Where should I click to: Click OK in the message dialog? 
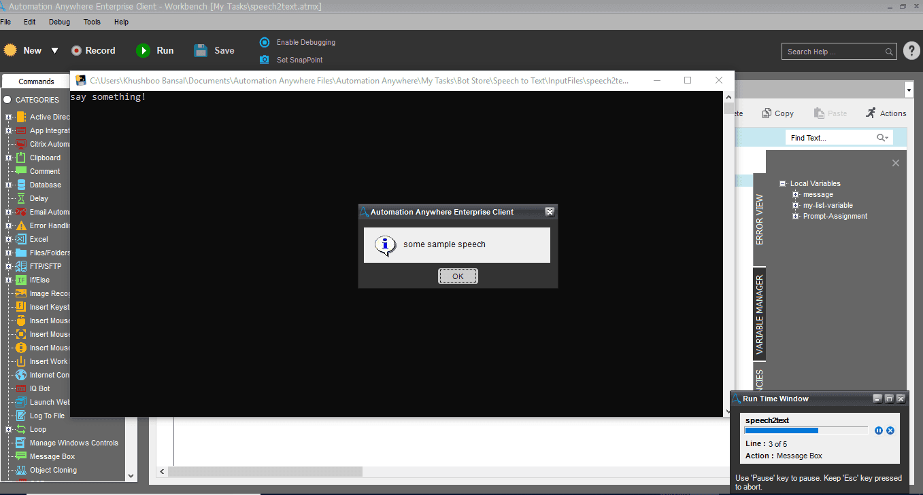[x=458, y=276]
